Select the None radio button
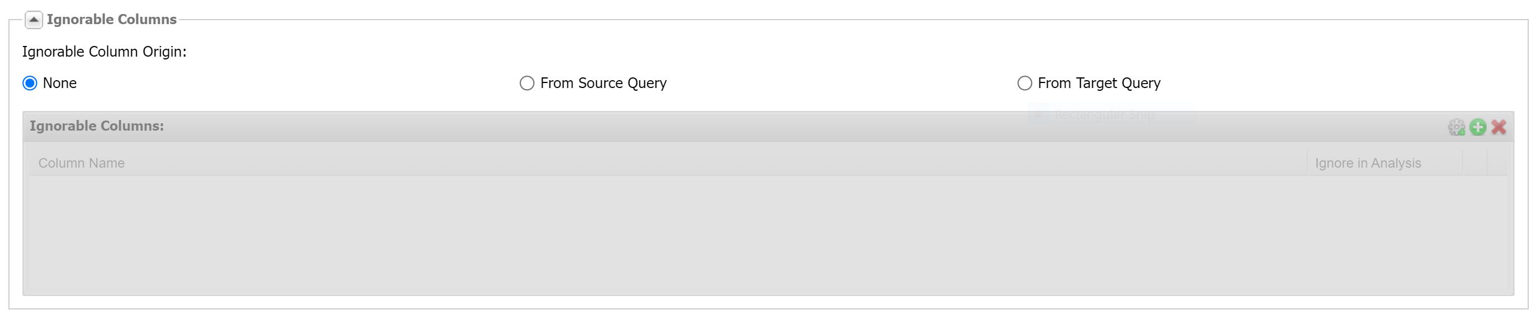This screenshot has height=319, width=1540. click(30, 83)
